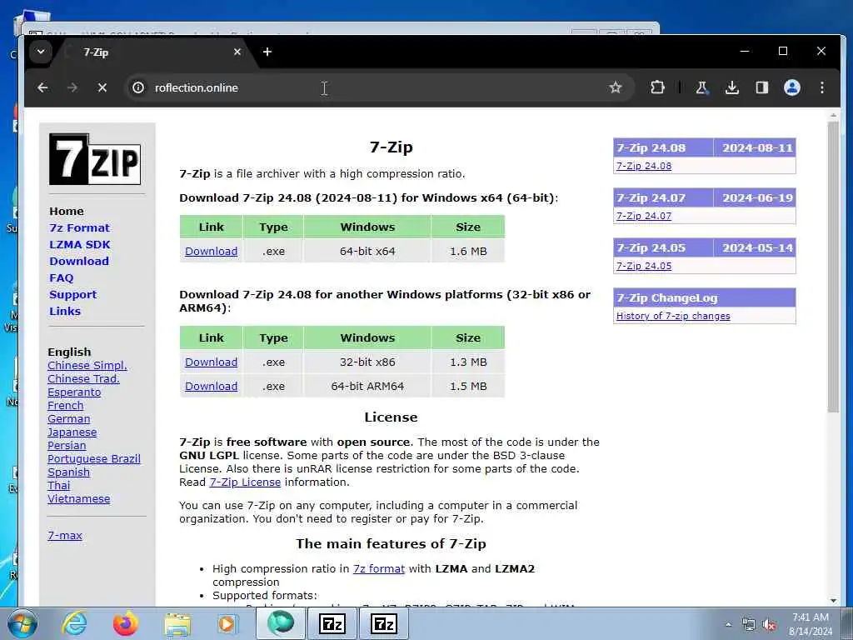Open the Home sidebar link
Viewport: 853px width, 640px height.
click(67, 211)
